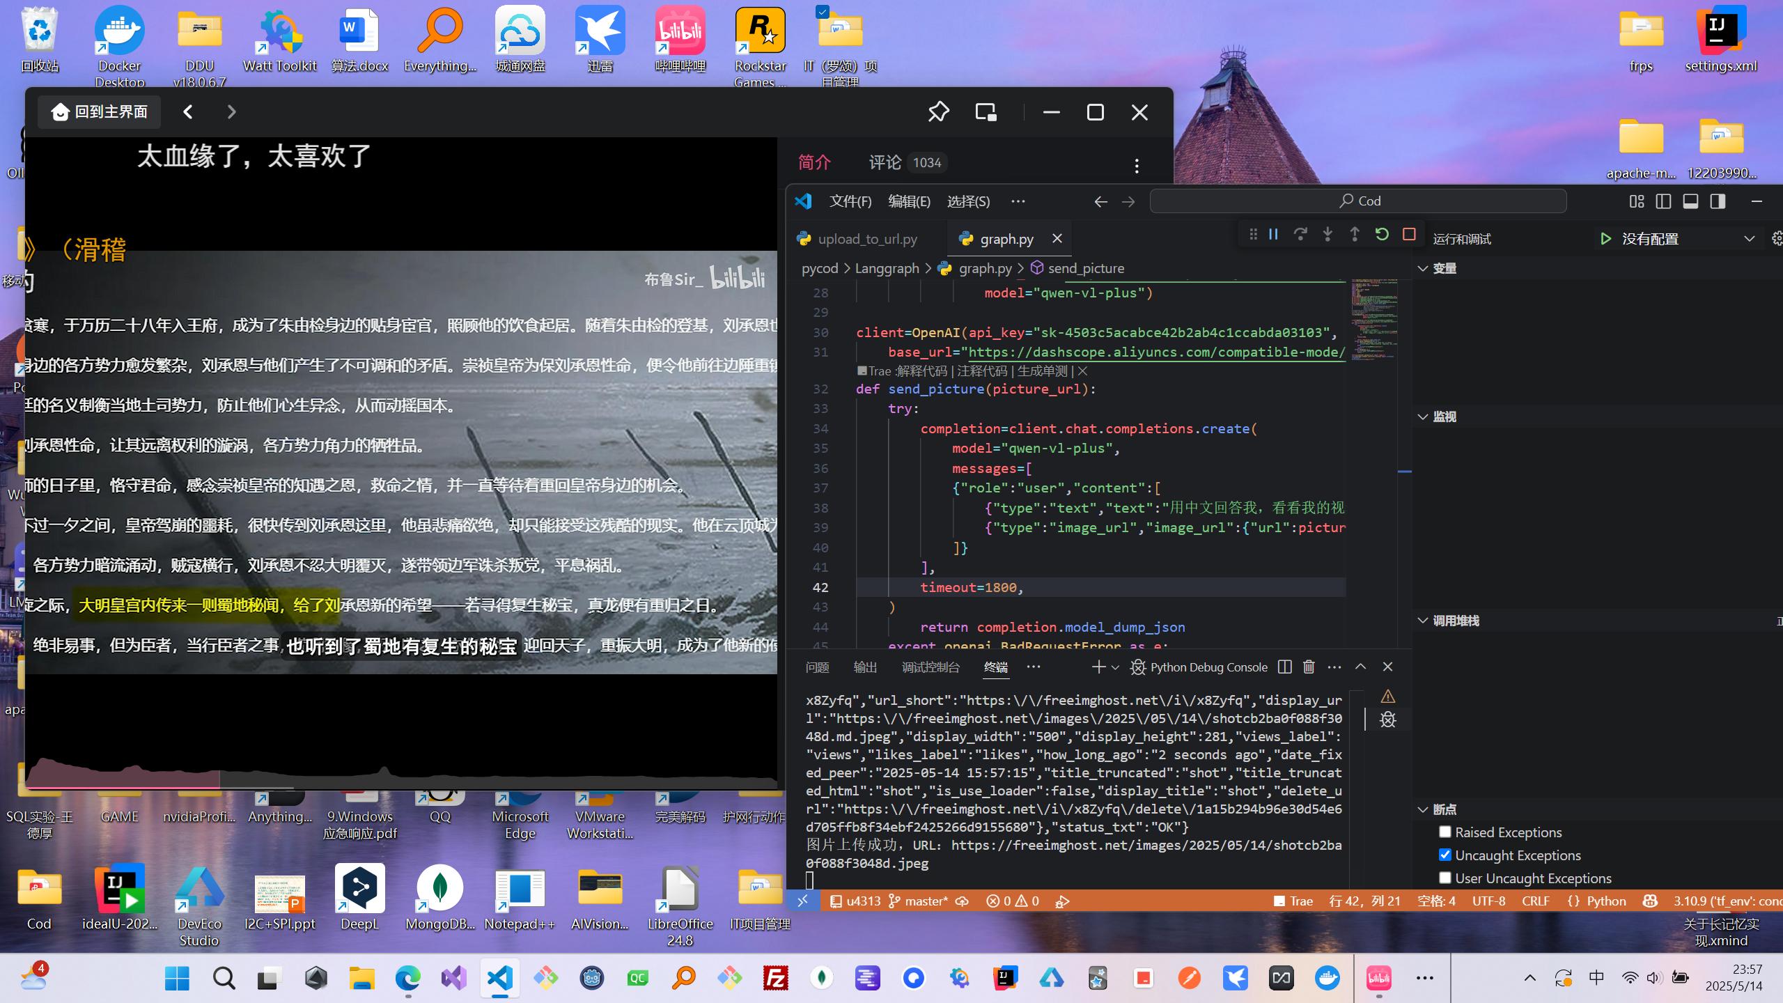The width and height of the screenshot is (1783, 1003).
Task: Show more VS Code menu items
Action: 1018,201
